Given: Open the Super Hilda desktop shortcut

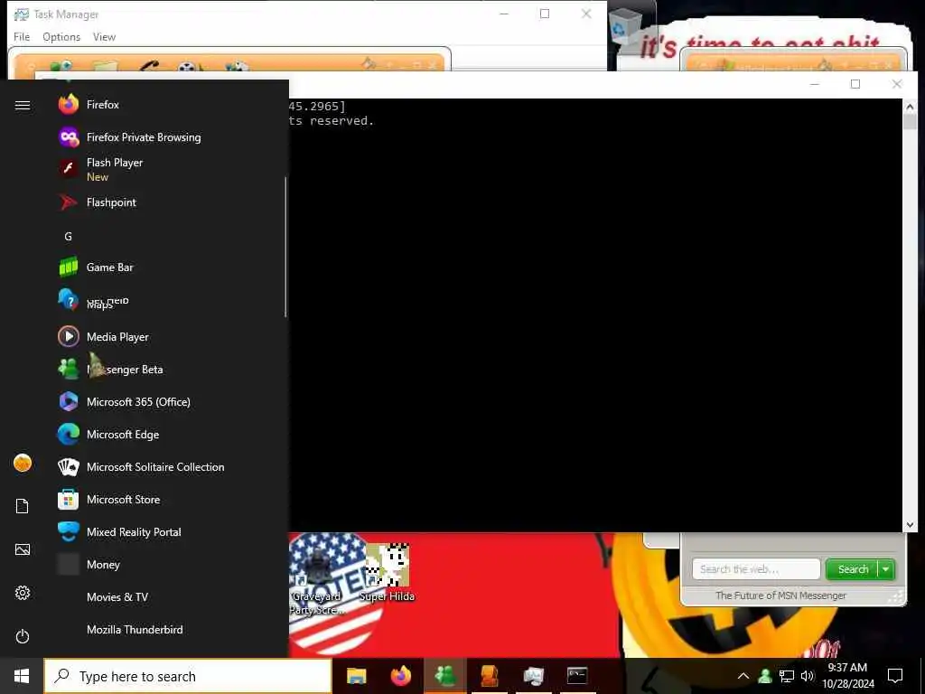Looking at the screenshot, I should [387, 571].
